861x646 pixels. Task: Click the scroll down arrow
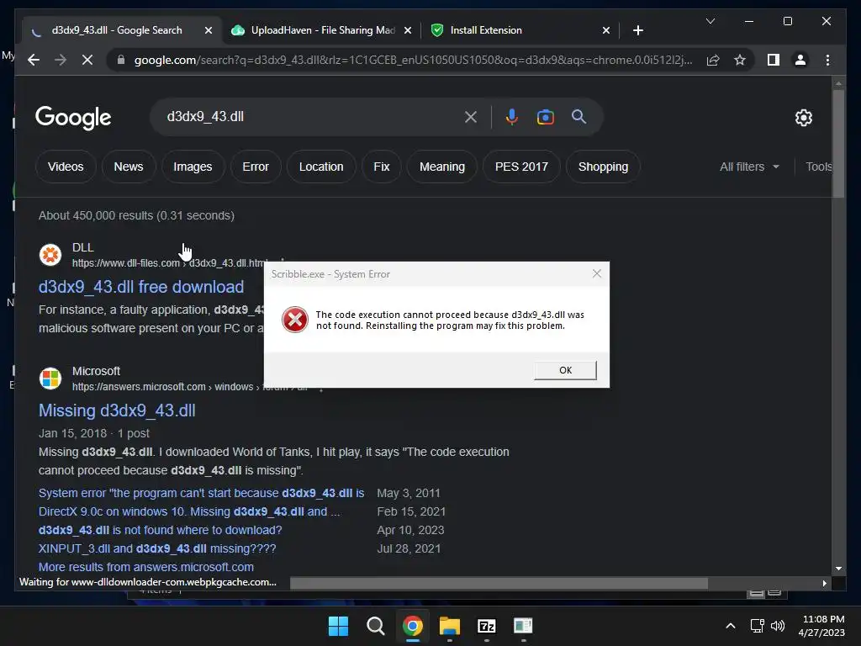838,569
